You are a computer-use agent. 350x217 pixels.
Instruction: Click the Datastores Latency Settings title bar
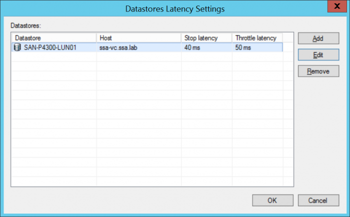[x=174, y=8]
